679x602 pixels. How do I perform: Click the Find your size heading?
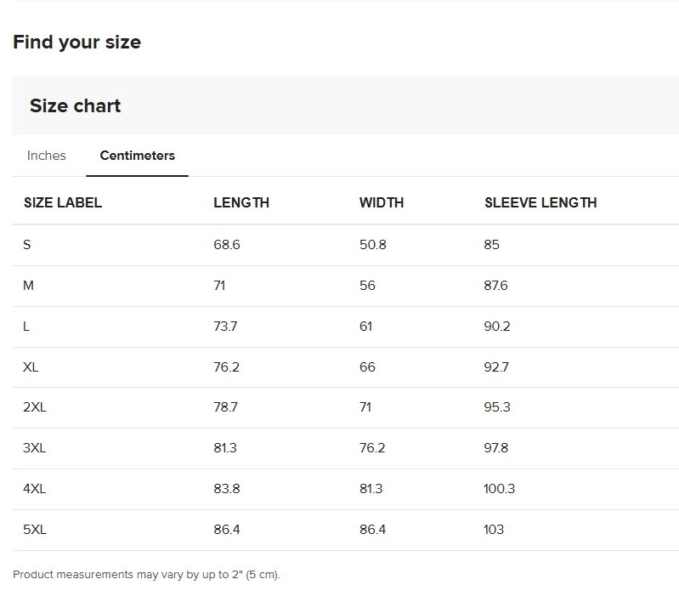pos(77,42)
